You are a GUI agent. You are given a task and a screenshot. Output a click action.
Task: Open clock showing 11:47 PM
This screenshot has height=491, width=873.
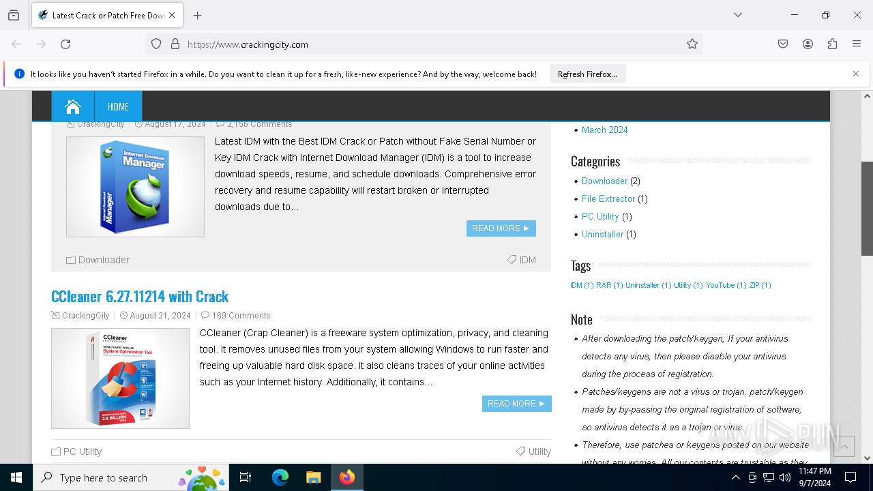tap(815, 477)
